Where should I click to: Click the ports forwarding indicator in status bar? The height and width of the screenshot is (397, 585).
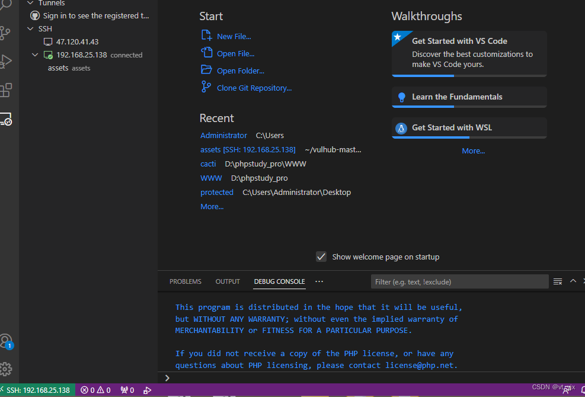pos(126,390)
